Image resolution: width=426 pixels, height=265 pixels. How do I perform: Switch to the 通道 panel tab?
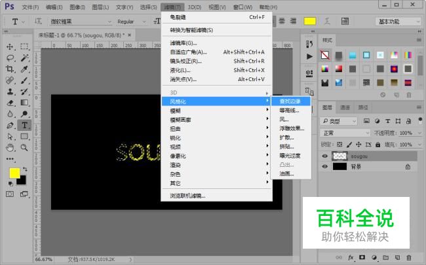click(345, 107)
